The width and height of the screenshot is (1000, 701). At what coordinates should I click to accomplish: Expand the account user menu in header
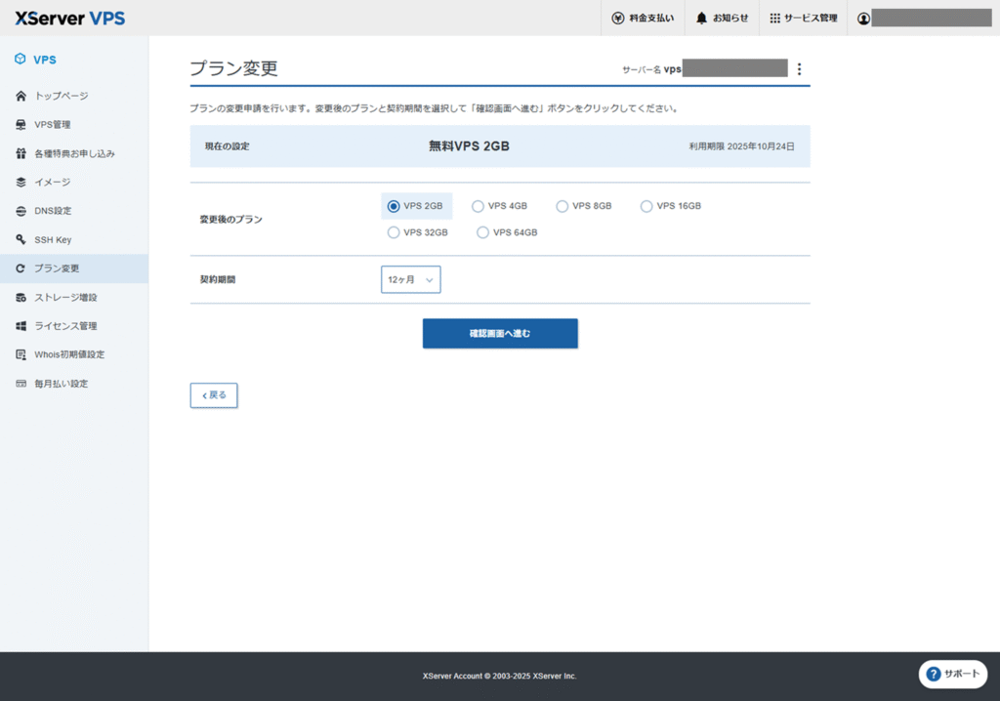923,18
